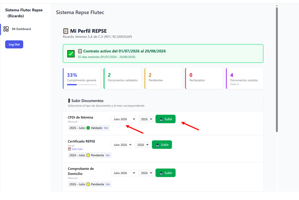Screen dimensions: 299x200
Task: Open the CFDI de Nómina month dropdown
Action: coord(124,119)
